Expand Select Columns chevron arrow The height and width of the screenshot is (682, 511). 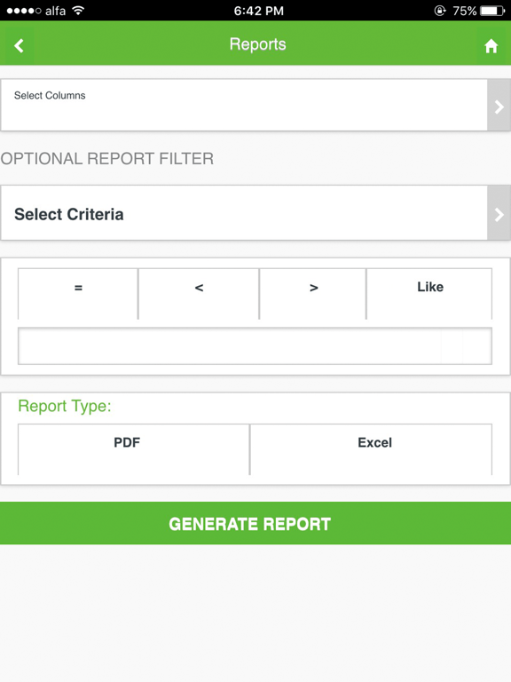point(499,106)
